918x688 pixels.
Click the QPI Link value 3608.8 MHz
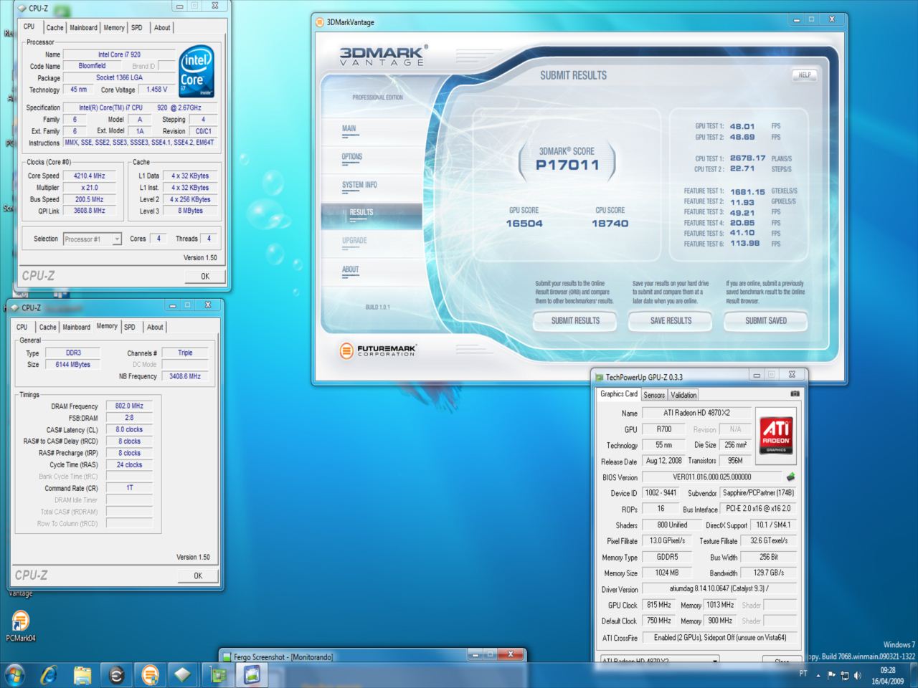pyautogui.click(x=89, y=211)
